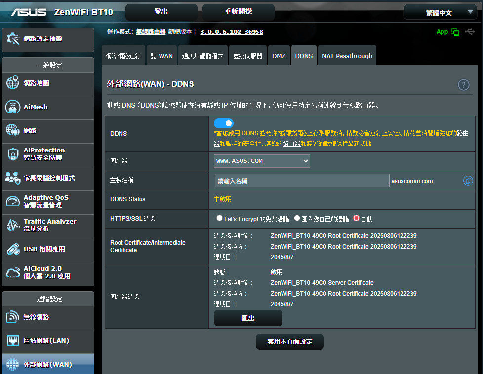
Task: Click the 外部網路(WAN) globe icon
Action: 13,365
